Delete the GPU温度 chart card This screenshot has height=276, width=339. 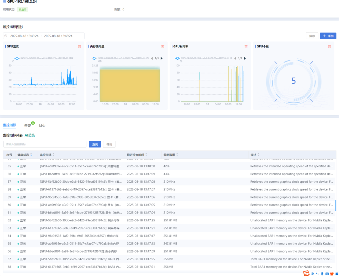coord(79,46)
